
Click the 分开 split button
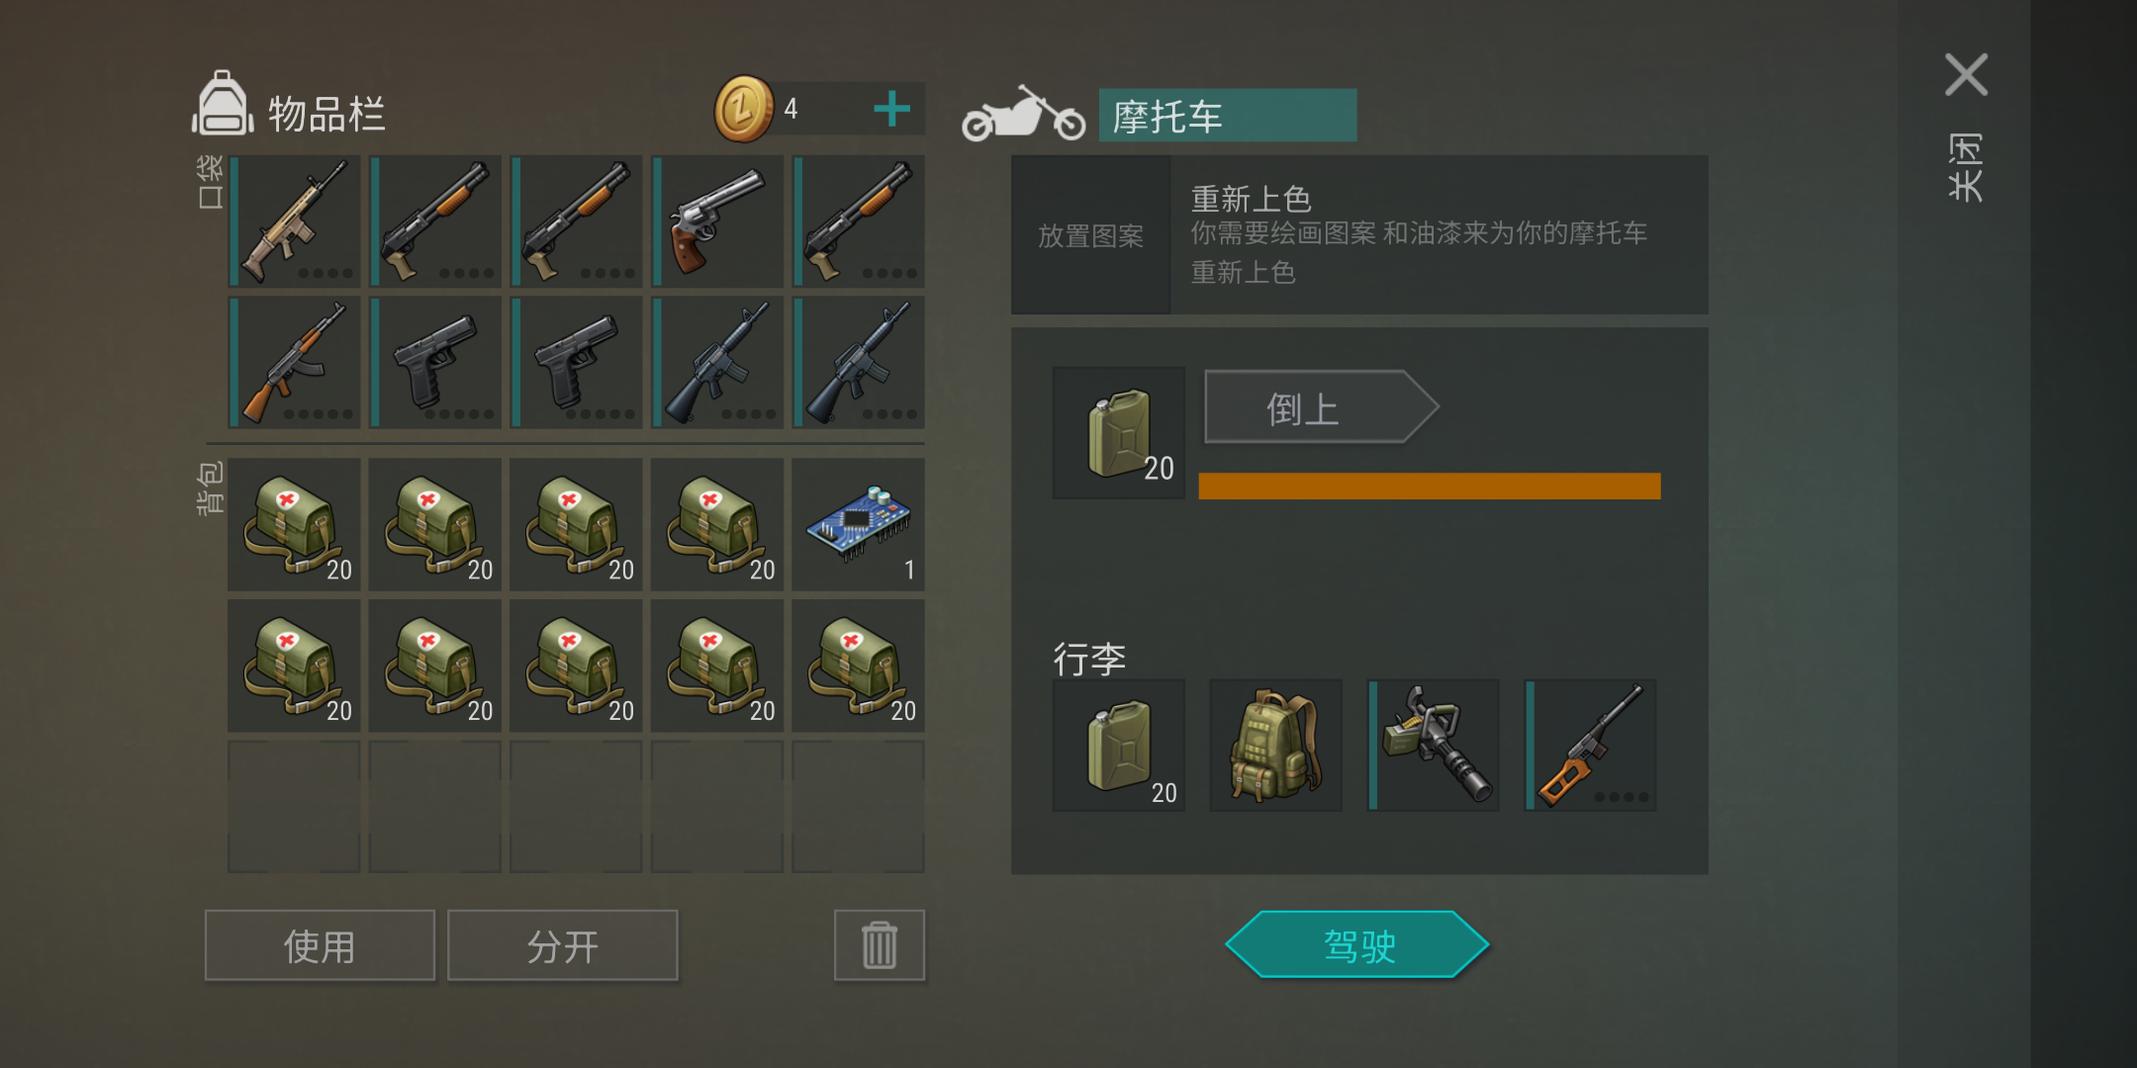point(563,945)
